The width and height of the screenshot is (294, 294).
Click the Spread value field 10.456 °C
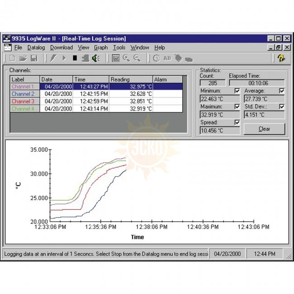click(x=220, y=131)
